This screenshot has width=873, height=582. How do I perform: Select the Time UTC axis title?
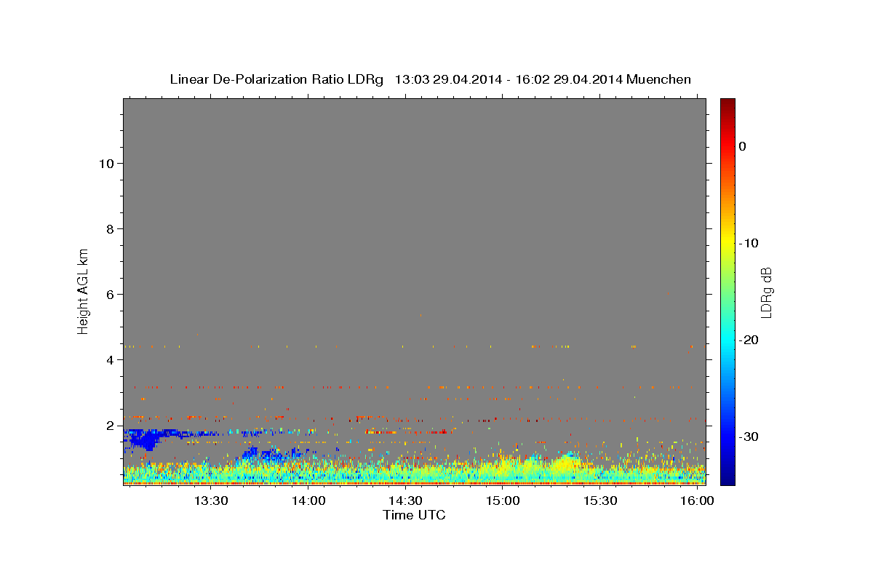414,515
